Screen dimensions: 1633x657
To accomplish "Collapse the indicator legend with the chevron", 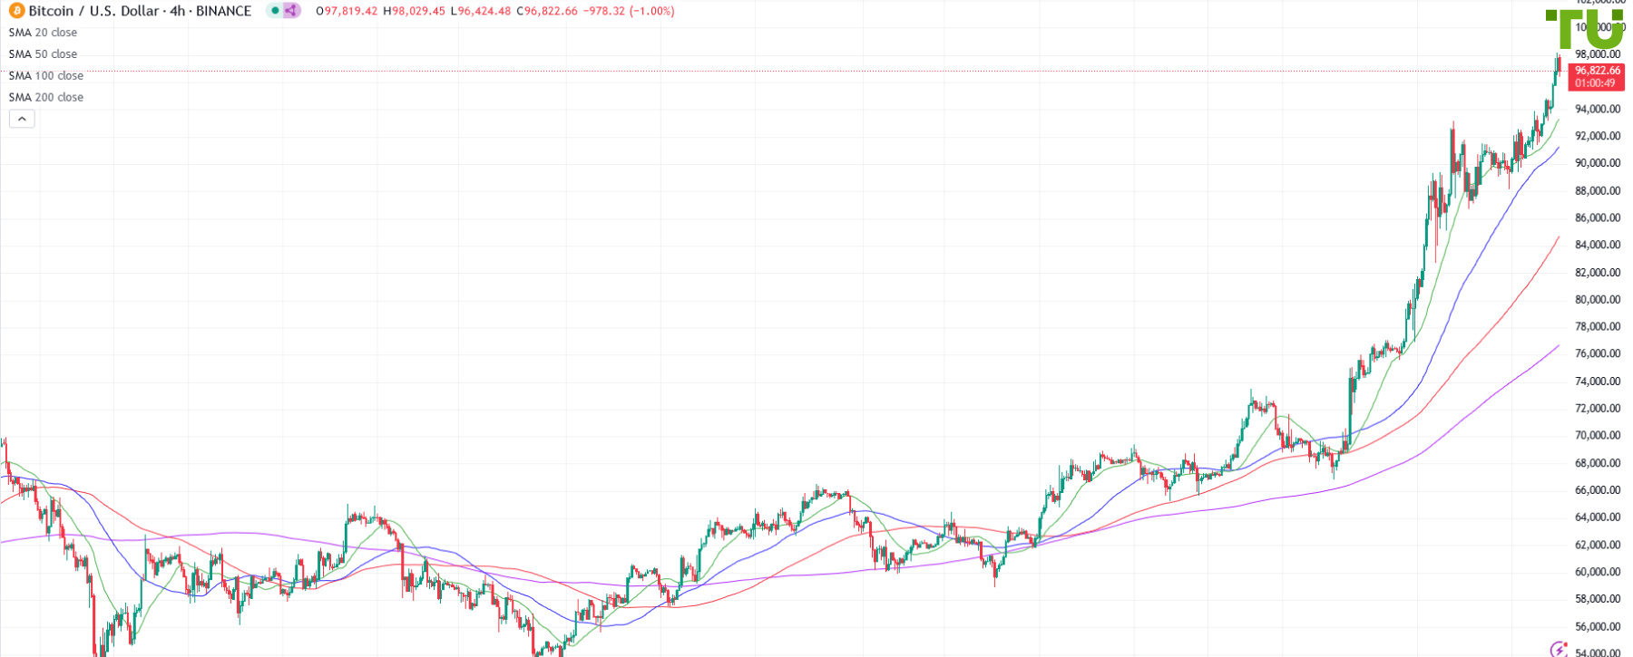I will click(22, 119).
